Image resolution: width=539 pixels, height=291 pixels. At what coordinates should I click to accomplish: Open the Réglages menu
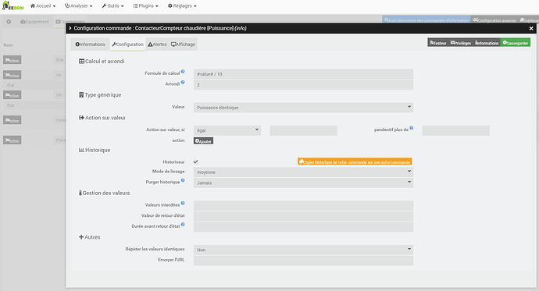182,5
